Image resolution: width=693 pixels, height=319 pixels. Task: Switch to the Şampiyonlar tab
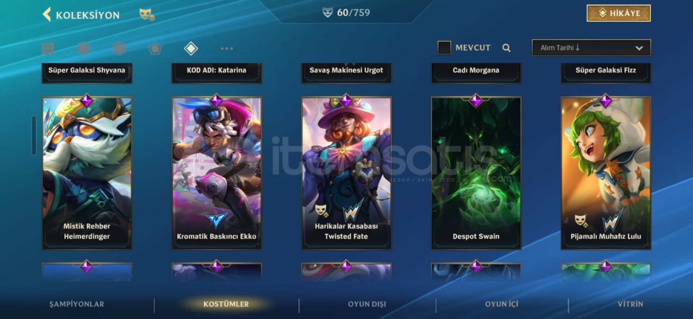[x=77, y=304]
